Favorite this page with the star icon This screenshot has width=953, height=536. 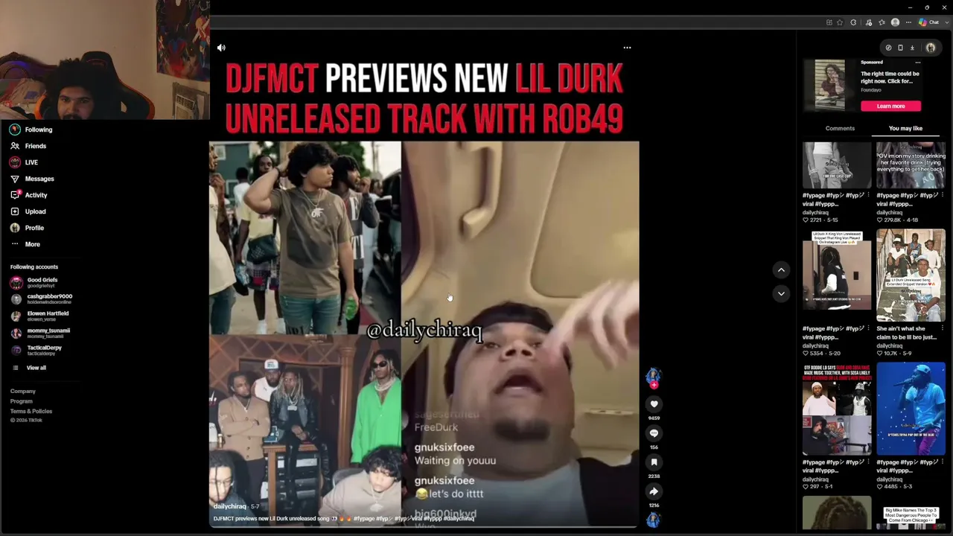coord(840,22)
